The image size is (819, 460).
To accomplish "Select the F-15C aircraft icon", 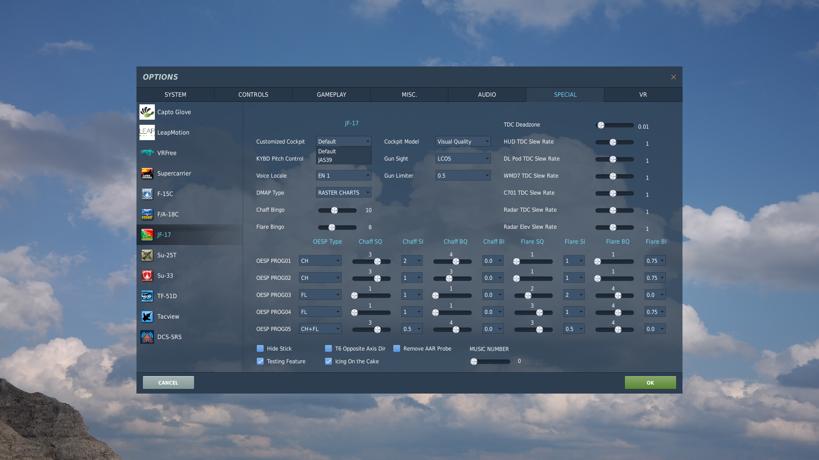I will (147, 194).
